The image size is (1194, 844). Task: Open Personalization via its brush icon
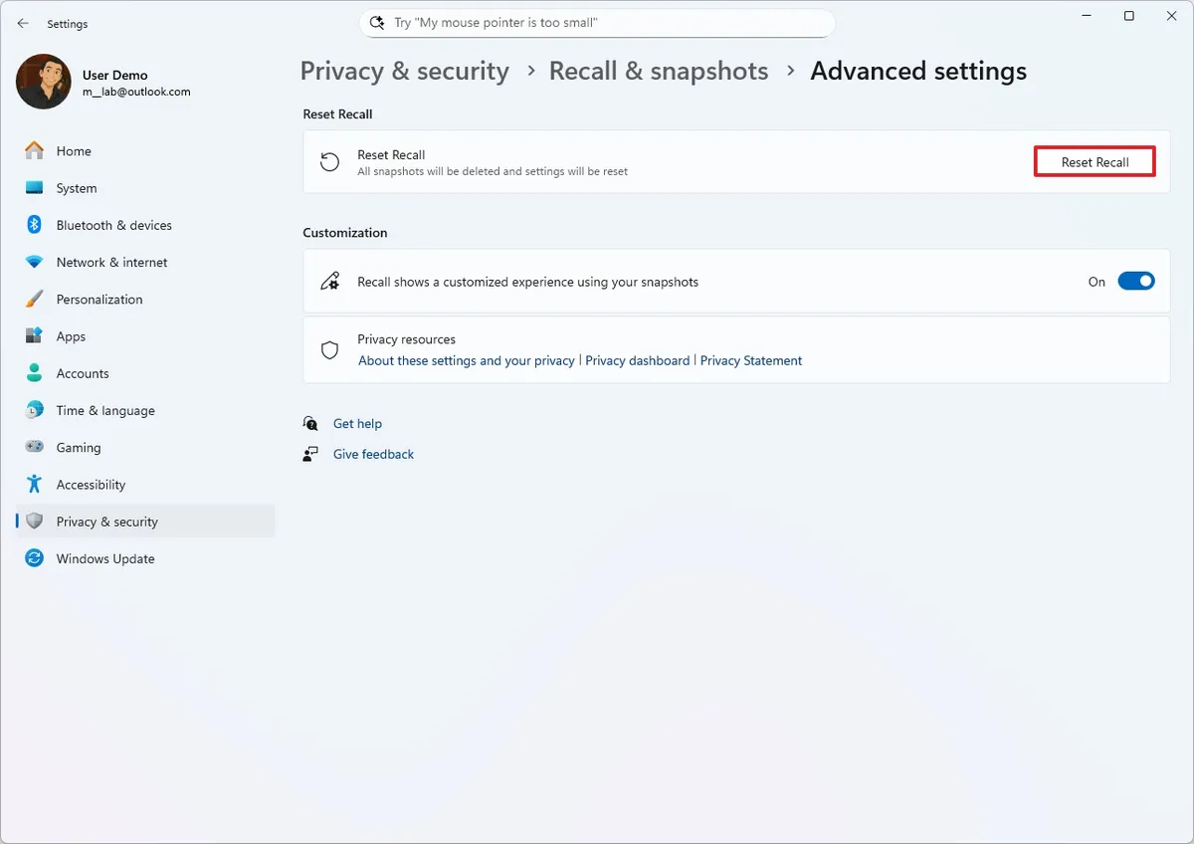33,299
